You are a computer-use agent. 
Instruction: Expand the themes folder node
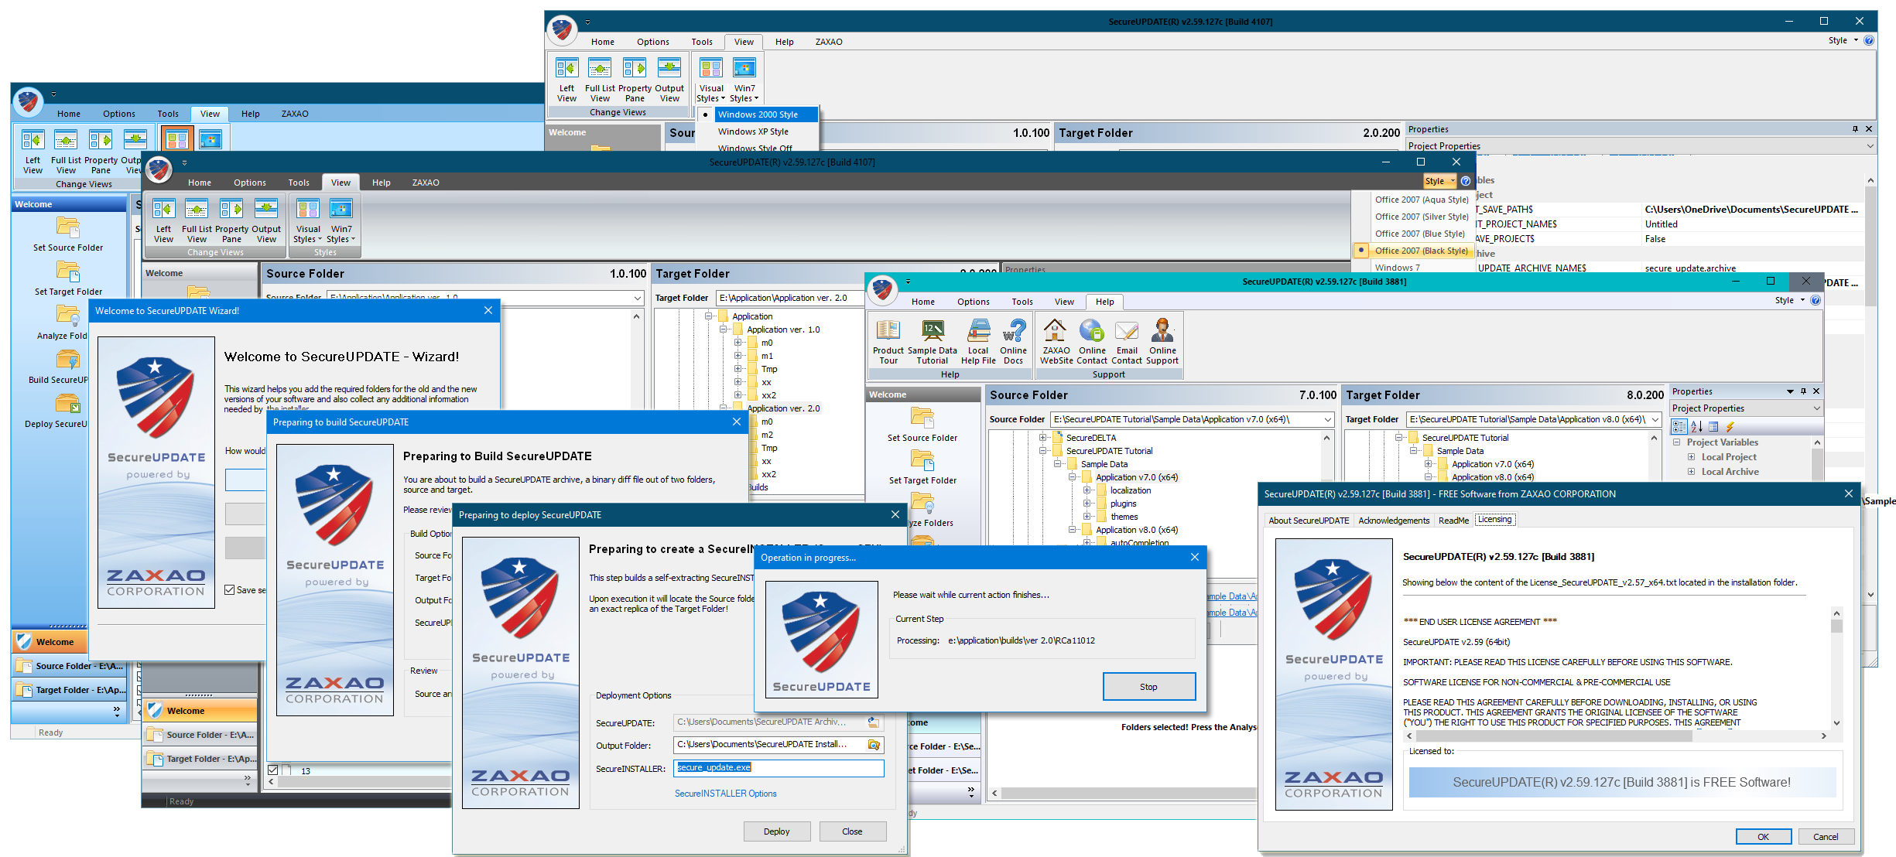pyautogui.click(x=1087, y=517)
